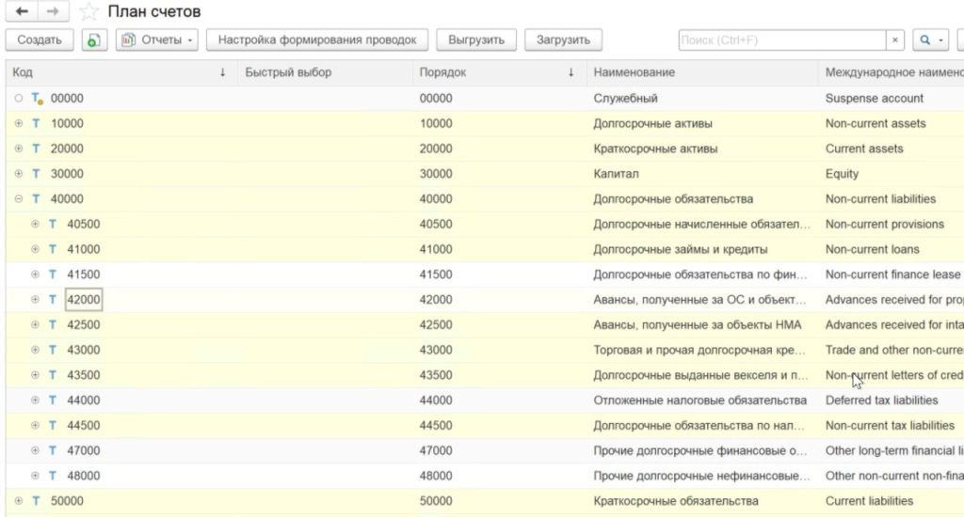
Task: Click the forward navigation arrow
Action: pos(52,11)
